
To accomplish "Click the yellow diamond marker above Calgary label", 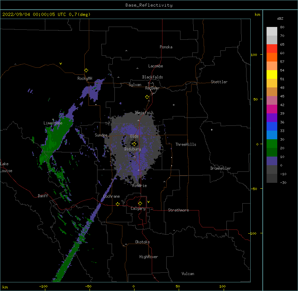I will coord(140,204).
